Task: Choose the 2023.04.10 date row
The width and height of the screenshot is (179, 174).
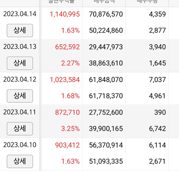Action: click(x=20, y=145)
